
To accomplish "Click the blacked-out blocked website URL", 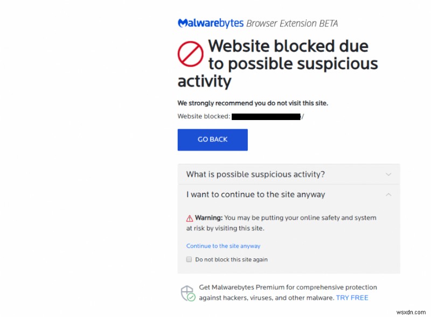I will [266, 116].
